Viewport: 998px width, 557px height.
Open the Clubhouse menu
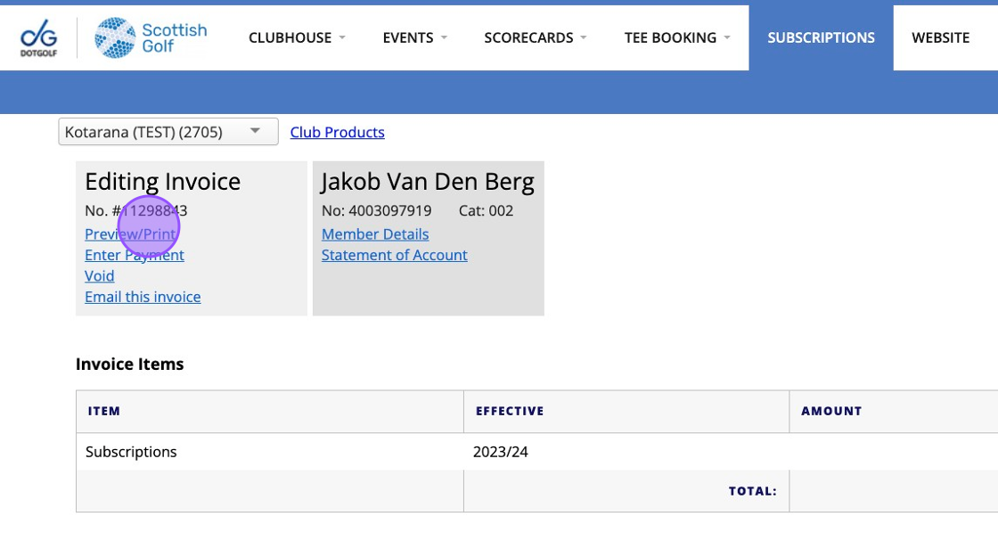[297, 37]
